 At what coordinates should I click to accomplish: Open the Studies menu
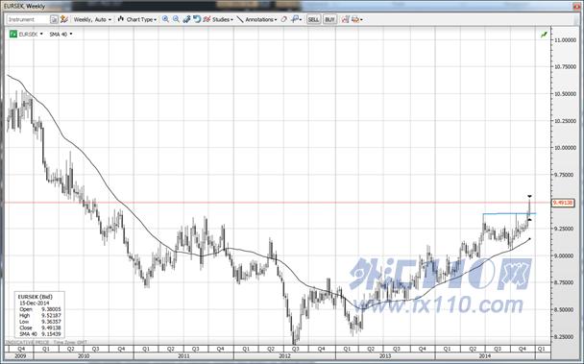pos(223,19)
